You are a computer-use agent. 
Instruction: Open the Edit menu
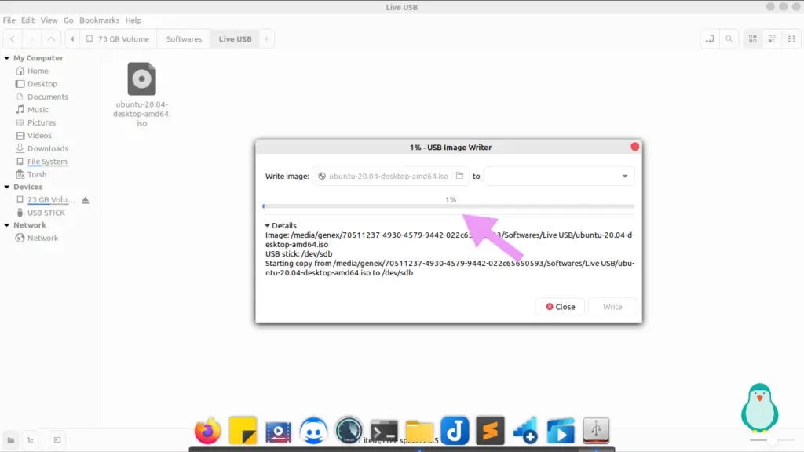[27, 20]
